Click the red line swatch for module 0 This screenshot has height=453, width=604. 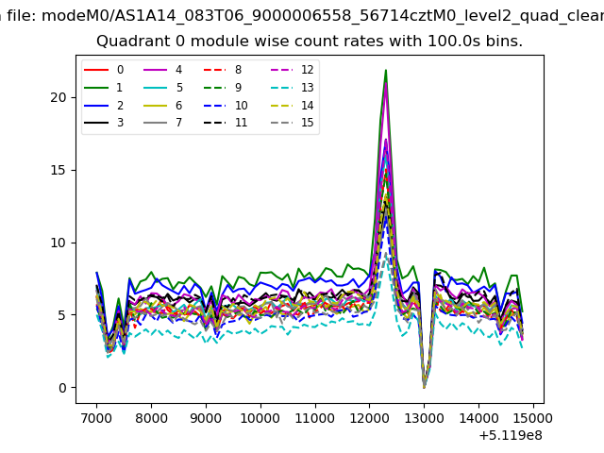pos(97,70)
